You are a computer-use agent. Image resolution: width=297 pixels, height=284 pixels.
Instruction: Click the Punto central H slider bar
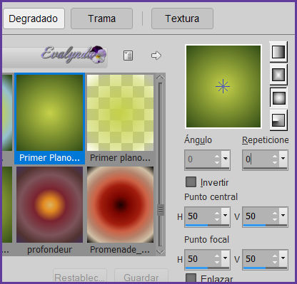click(207, 225)
